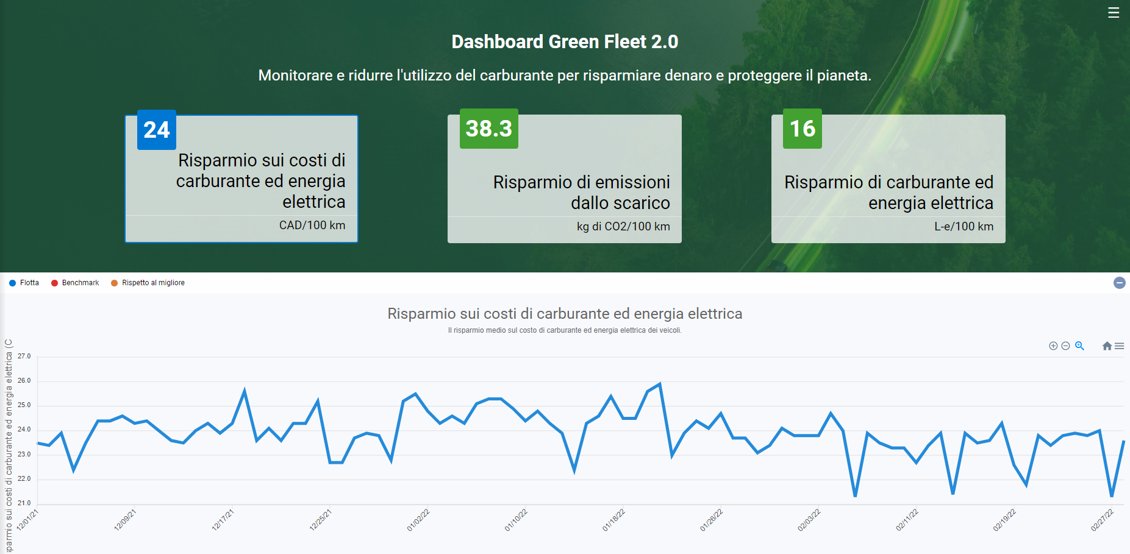This screenshot has height=554, width=1130.
Task: Zoom out on the chart with minus icon
Action: point(1065,346)
